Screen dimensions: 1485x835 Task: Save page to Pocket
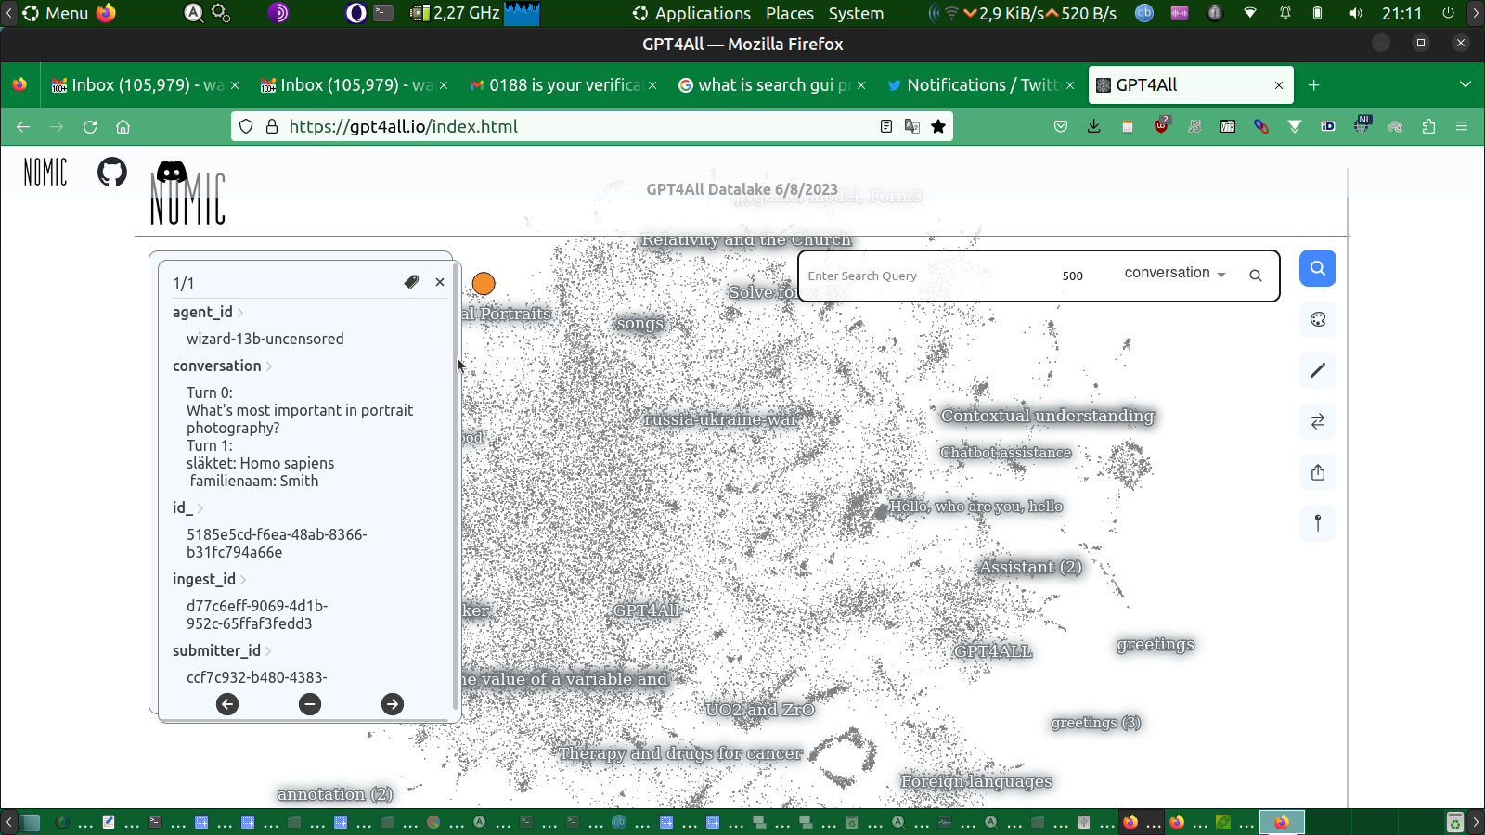[x=1061, y=127]
